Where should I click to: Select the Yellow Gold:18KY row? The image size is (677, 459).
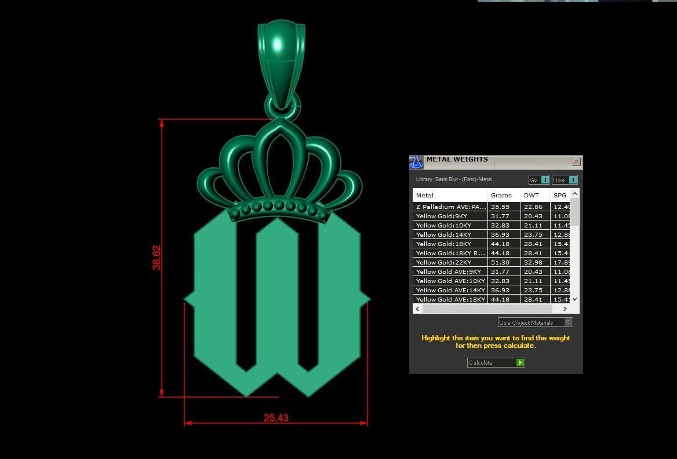click(492, 244)
